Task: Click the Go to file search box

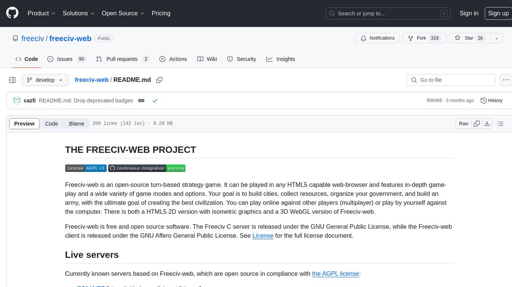Action: tap(451, 80)
